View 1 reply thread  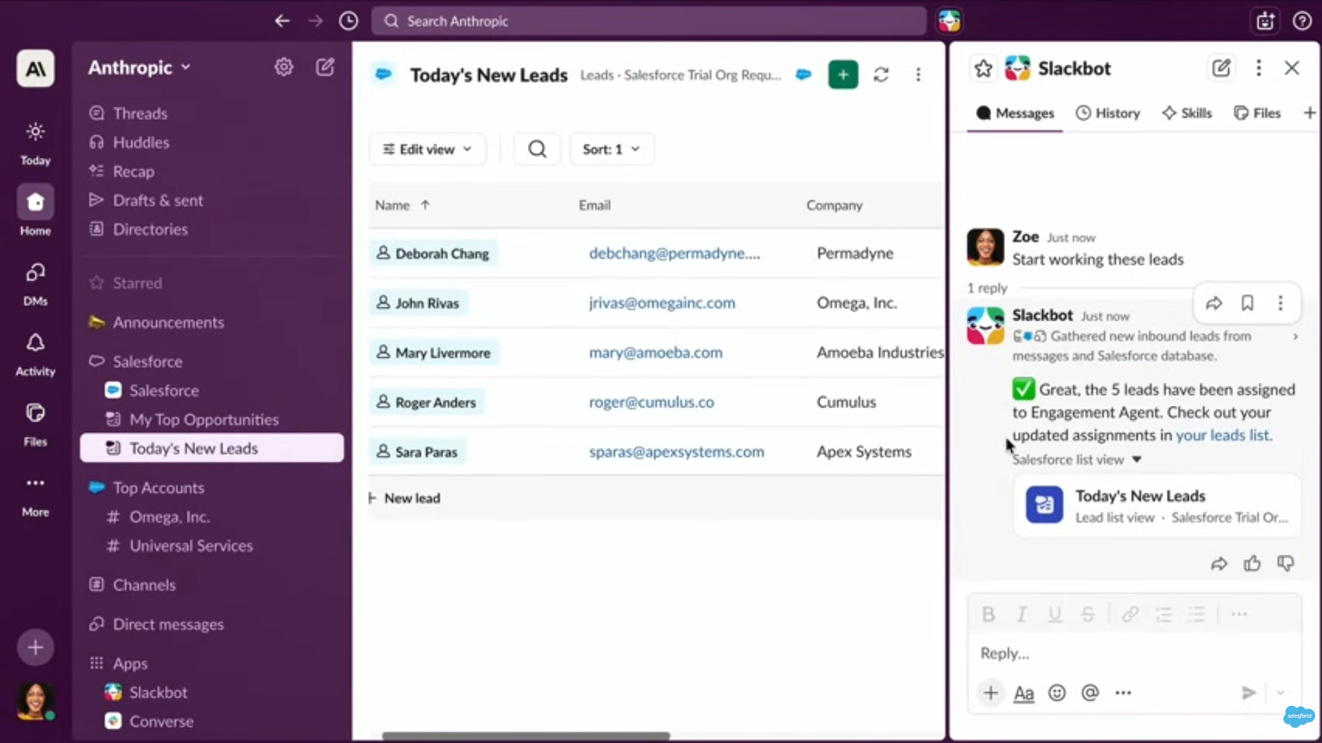[987, 288]
